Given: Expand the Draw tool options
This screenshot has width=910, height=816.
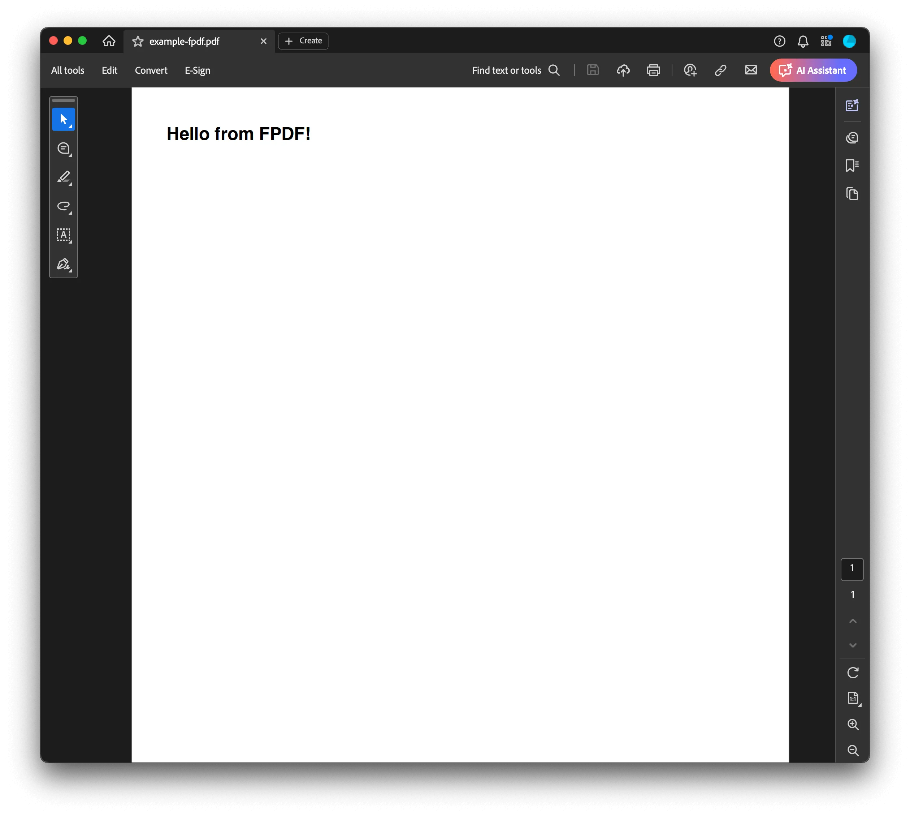Looking at the screenshot, I should click(x=70, y=214).
